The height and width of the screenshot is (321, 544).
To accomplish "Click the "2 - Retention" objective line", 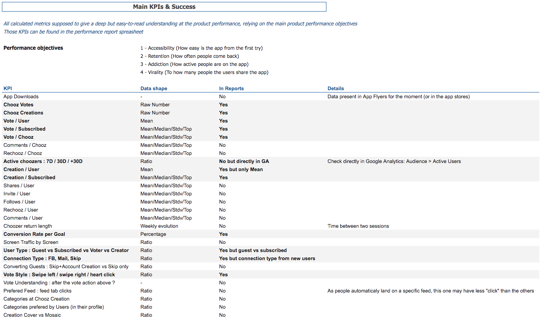I will [x=190, y=56].
